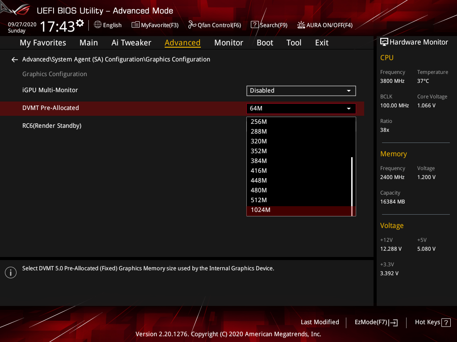Click the Search(F9) label

tap(274, 25)
